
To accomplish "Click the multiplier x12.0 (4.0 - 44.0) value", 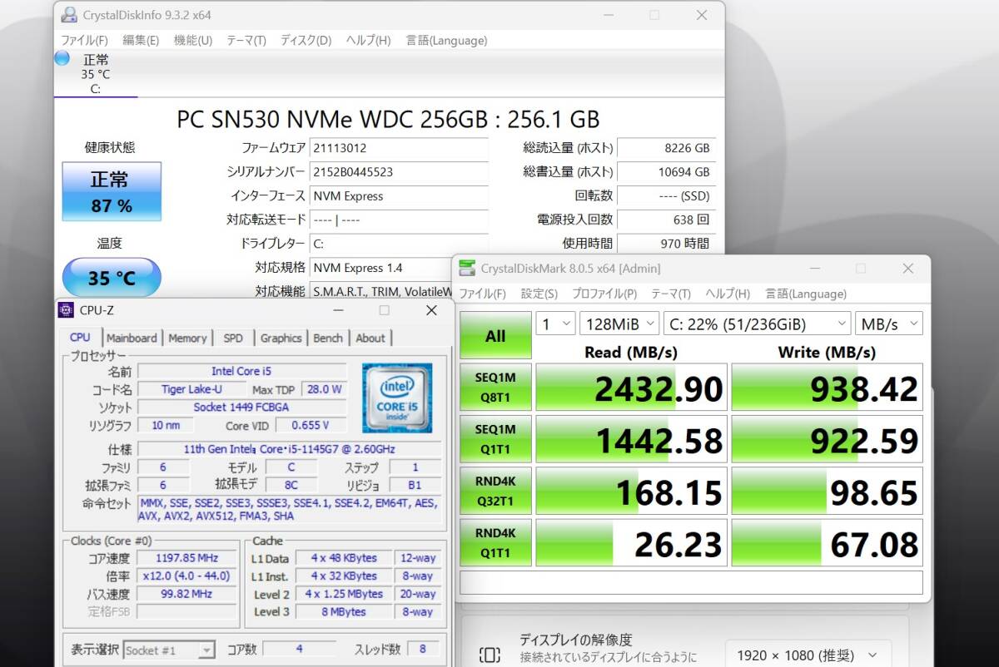I will [x=186, y=576].
